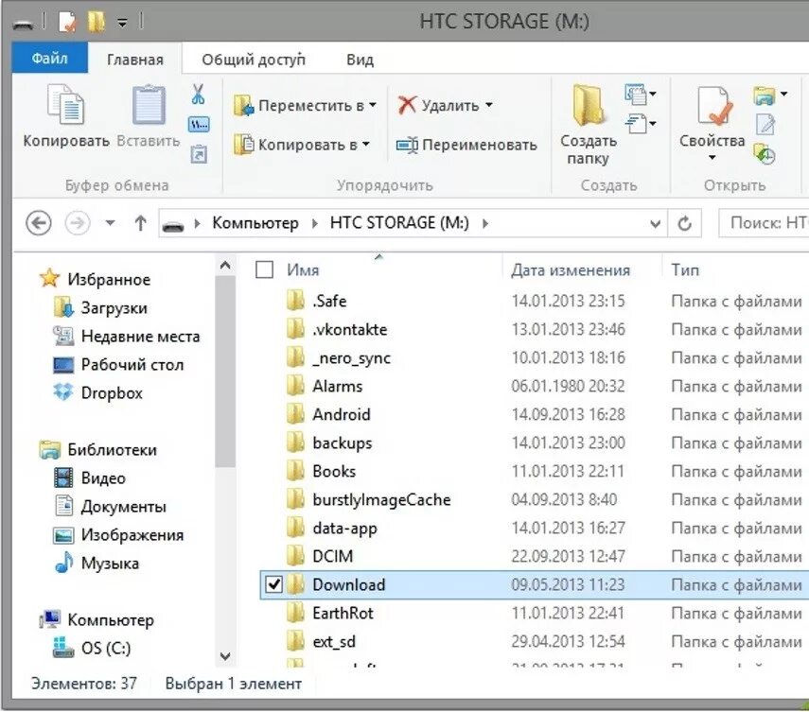Open Dropbox in Favorites
Image resolution: width=809 pixels, height=712 pixels.
coord(112,392)
